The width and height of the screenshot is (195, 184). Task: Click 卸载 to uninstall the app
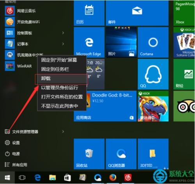pos(62,78)
